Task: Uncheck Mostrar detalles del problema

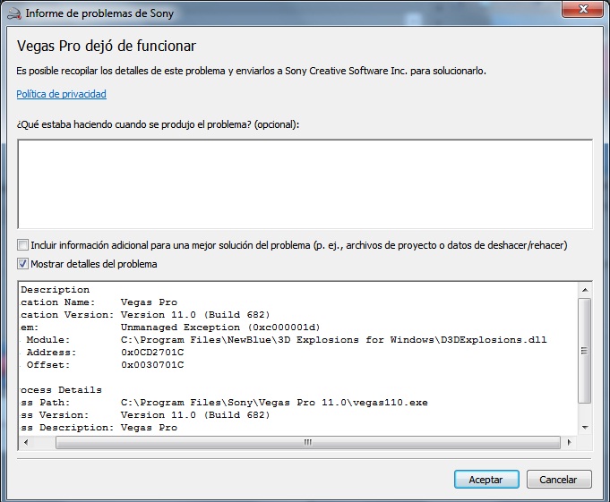Action: [22, 264]
